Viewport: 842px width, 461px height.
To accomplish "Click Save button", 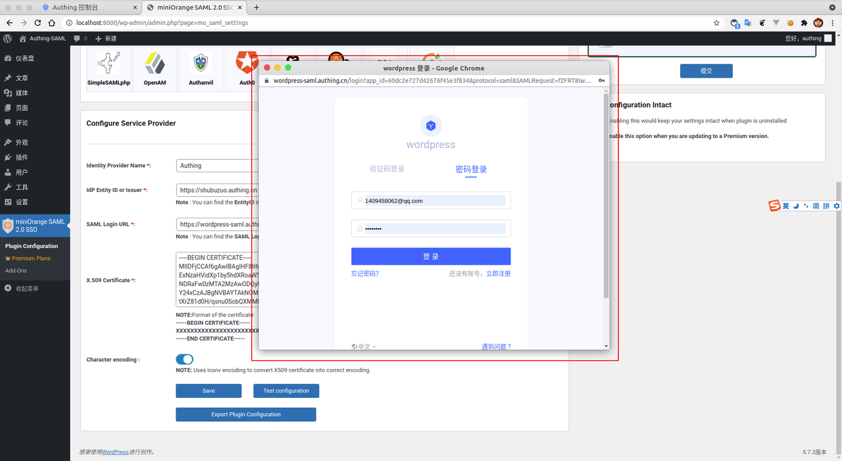I will pos(209,391).
